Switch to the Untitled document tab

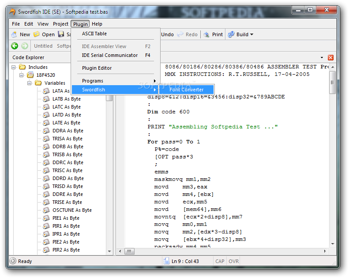tap(43, 46)
